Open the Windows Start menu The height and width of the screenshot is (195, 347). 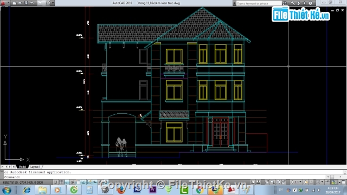(7, 190)
